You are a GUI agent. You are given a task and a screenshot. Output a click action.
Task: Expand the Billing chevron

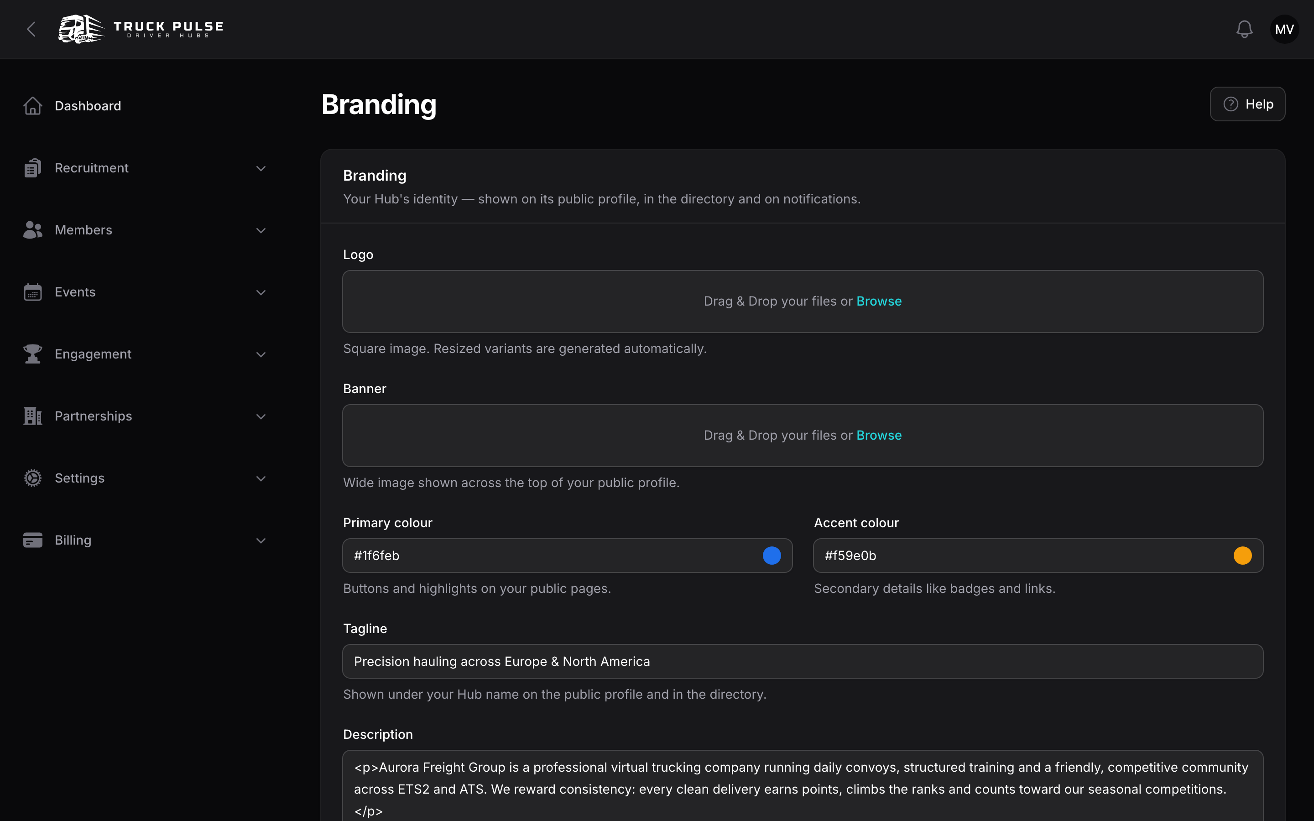tap(261, 540)
